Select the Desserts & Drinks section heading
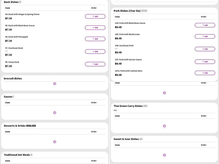 (20, 126)
